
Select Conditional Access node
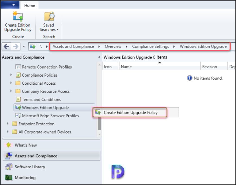tap(39, 83)
